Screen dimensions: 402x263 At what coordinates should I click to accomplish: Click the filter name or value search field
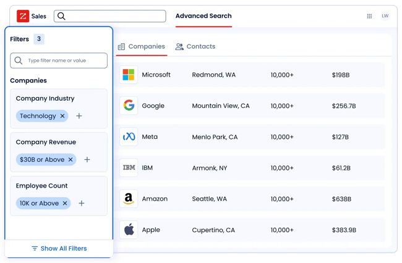tap(59, 61)
